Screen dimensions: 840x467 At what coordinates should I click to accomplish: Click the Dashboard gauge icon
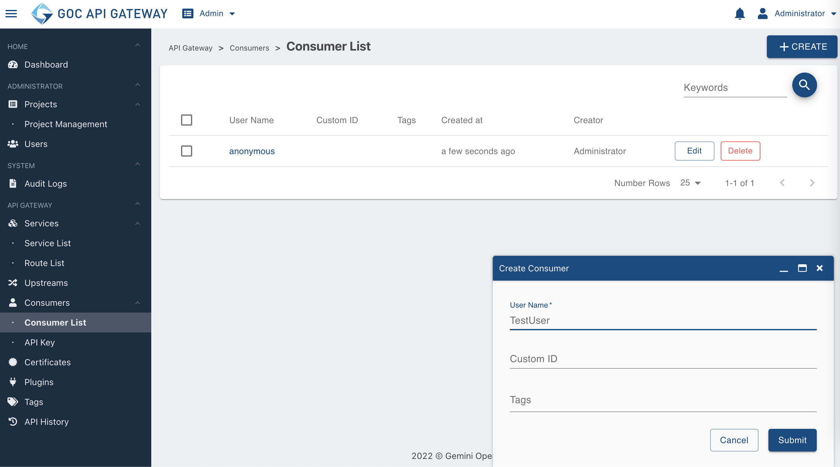[13, 64]
